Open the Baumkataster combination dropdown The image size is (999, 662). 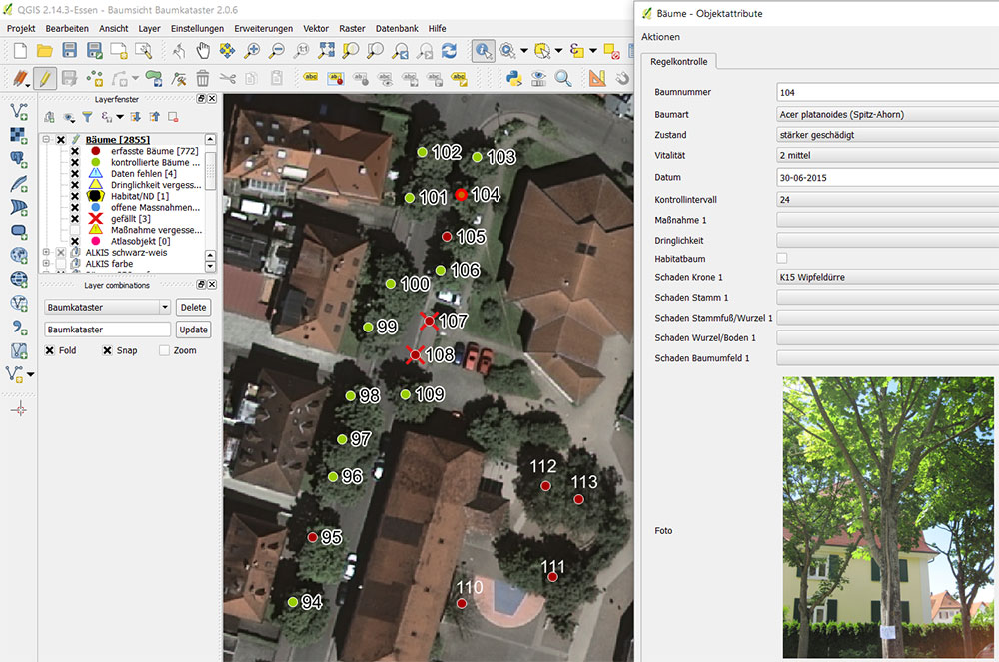(108, 308)
